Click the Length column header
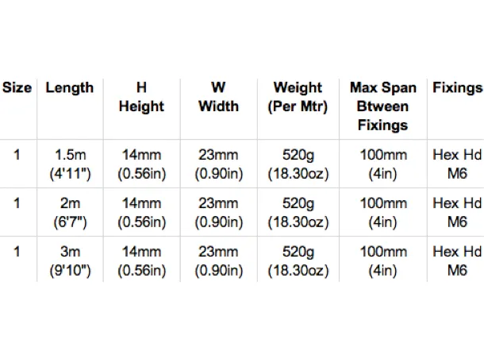The image size is (484, 351). [70, 87]
